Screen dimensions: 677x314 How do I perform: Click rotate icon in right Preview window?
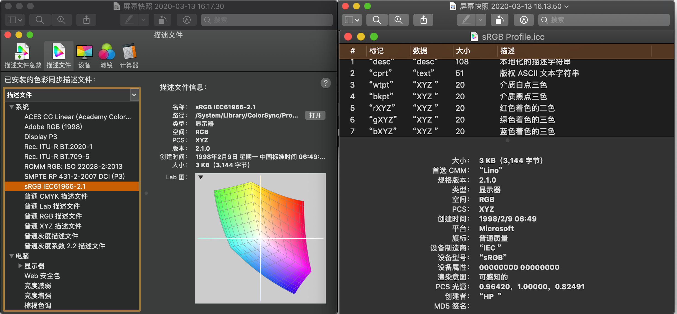click(499, 20)
